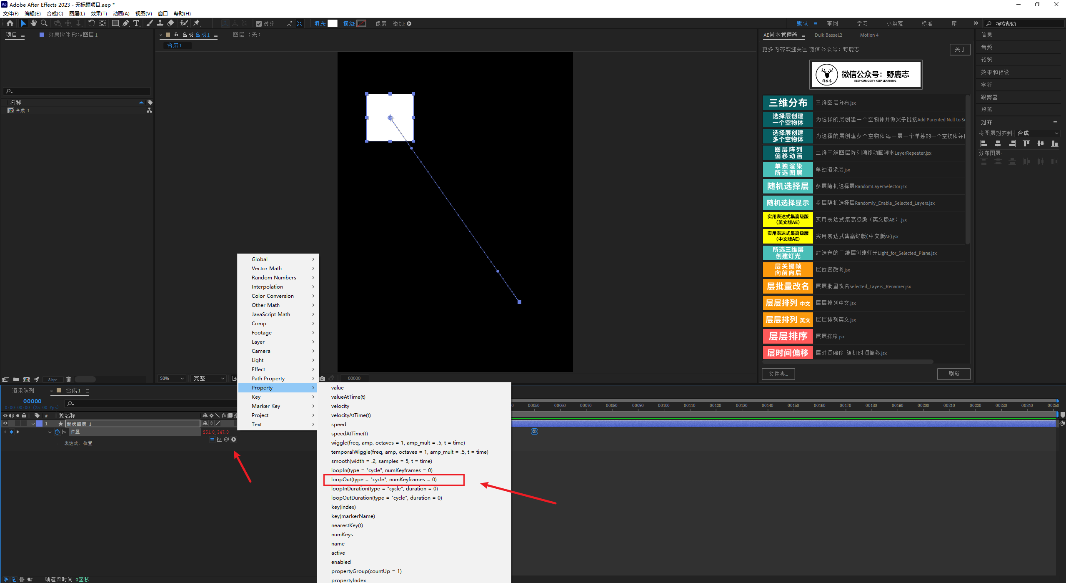The height and width of the screenshot is (583, 1066).
Task: Select the Pen tool in toolbar
Action: tap(125, 23)
